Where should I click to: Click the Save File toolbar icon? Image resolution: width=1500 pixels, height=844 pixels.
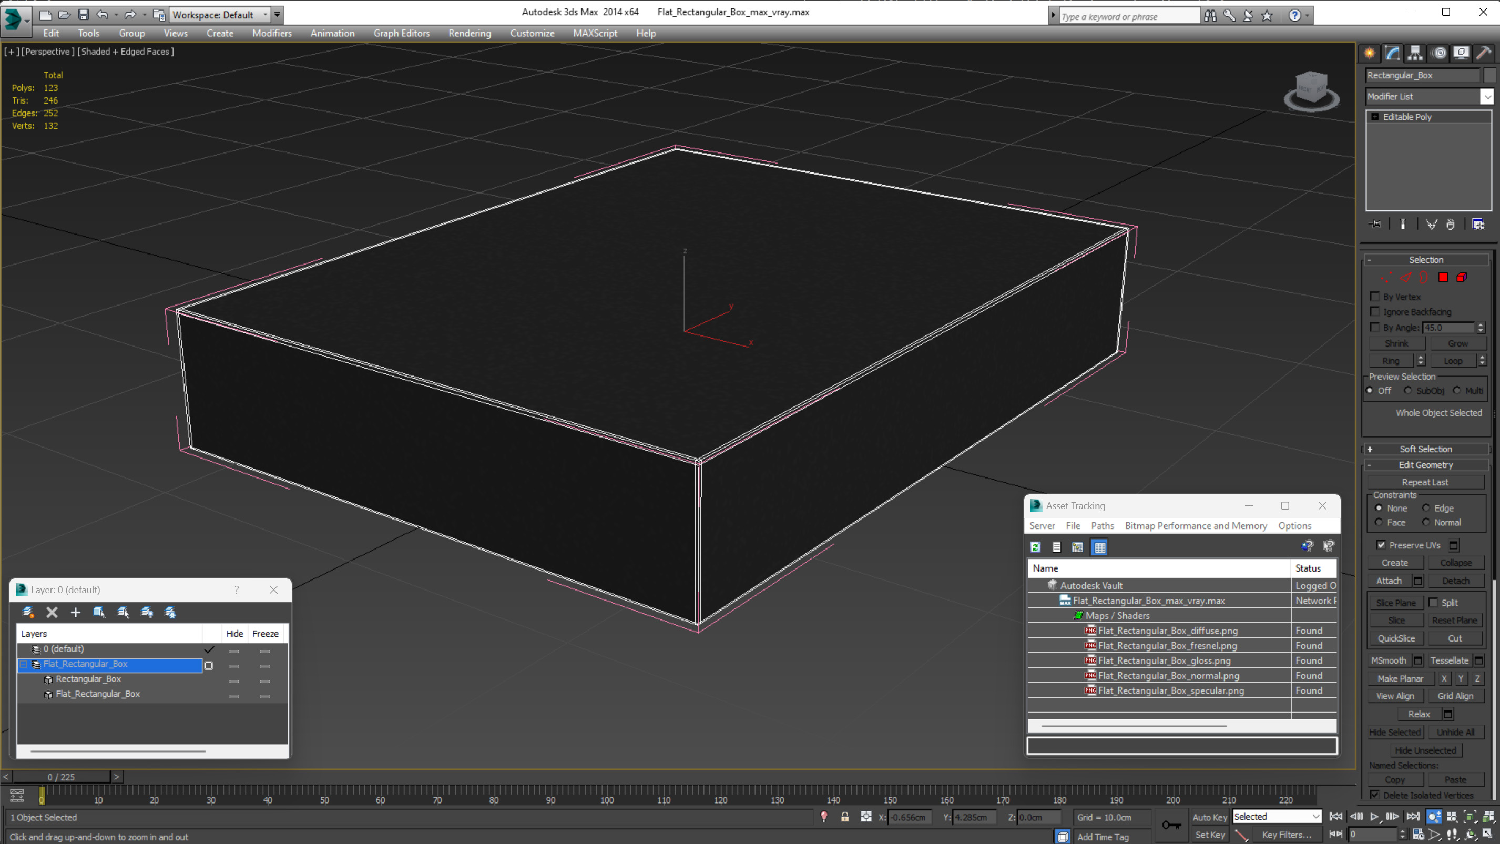pos(83,15)
